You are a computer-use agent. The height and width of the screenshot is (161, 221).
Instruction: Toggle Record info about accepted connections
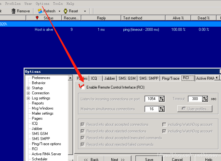83,124
